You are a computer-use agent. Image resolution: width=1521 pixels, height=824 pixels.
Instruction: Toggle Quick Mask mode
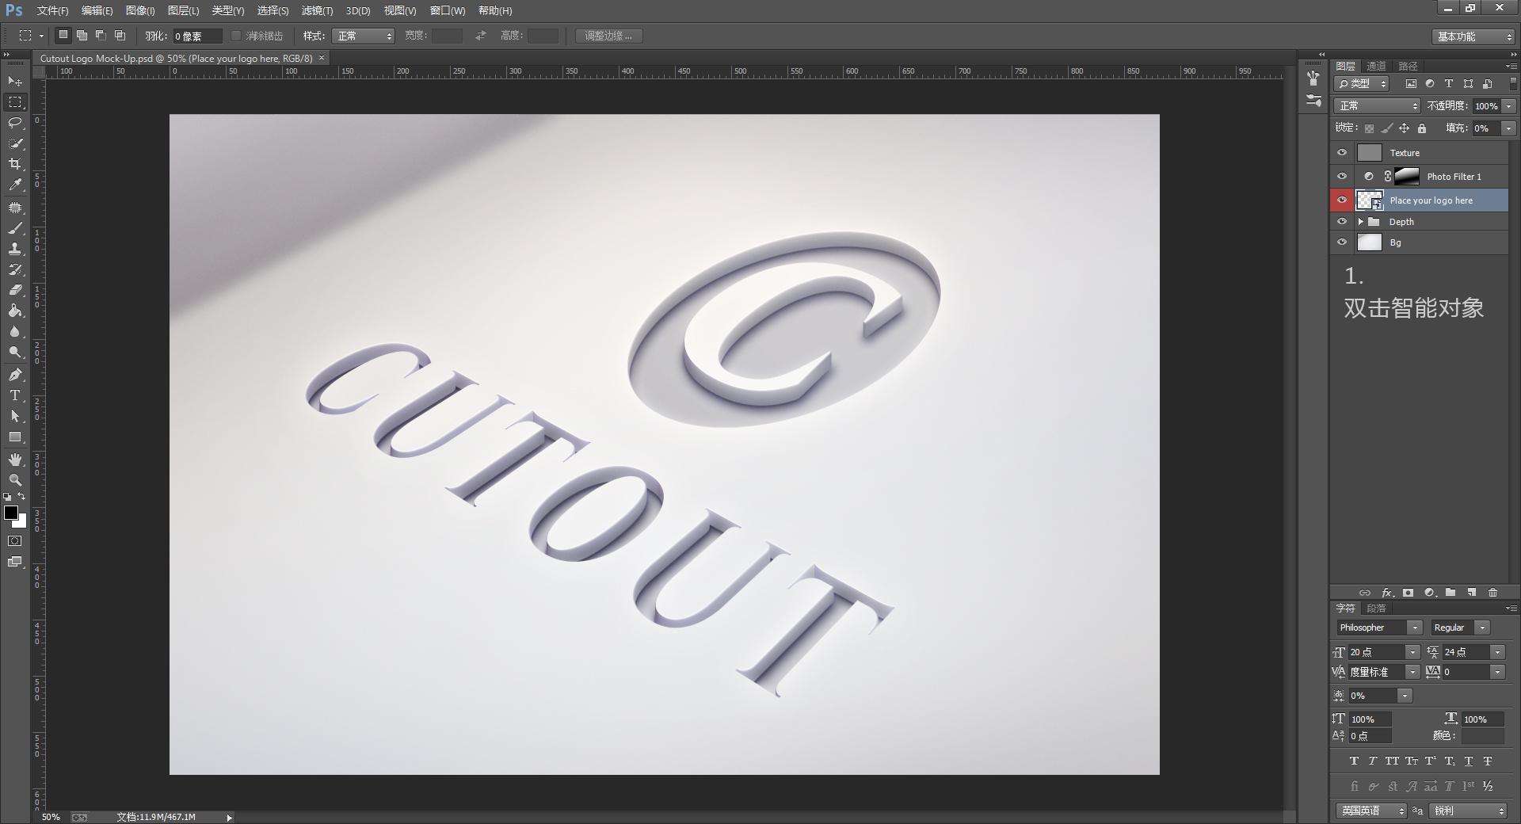(x=15, y=541)
